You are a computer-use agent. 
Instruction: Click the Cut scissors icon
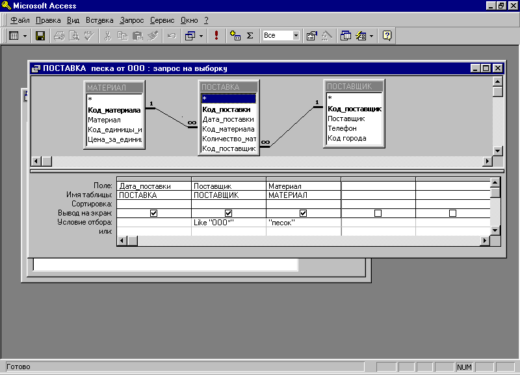(x=107, y=36)
